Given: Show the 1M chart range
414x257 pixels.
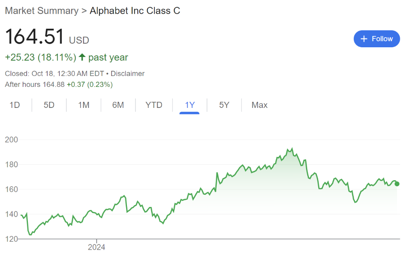Looking at the screenshot, I should point(84,105).
